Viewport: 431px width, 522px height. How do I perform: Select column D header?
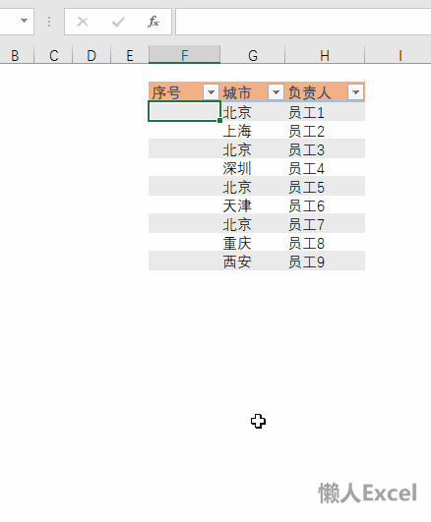tap(92, 55)
